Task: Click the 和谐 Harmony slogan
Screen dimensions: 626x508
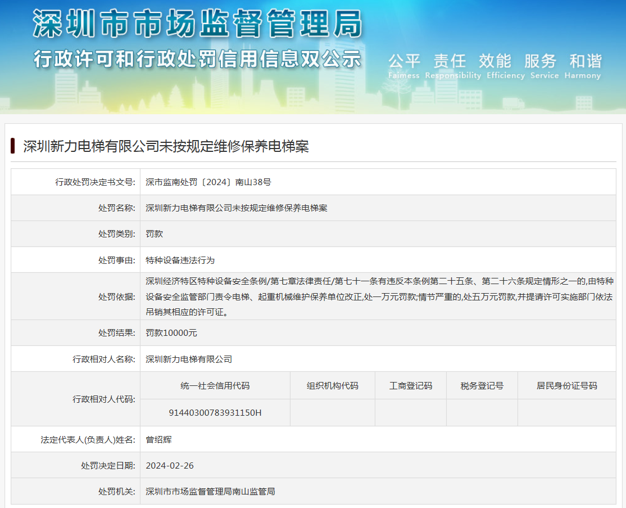Action: point(583,66)
